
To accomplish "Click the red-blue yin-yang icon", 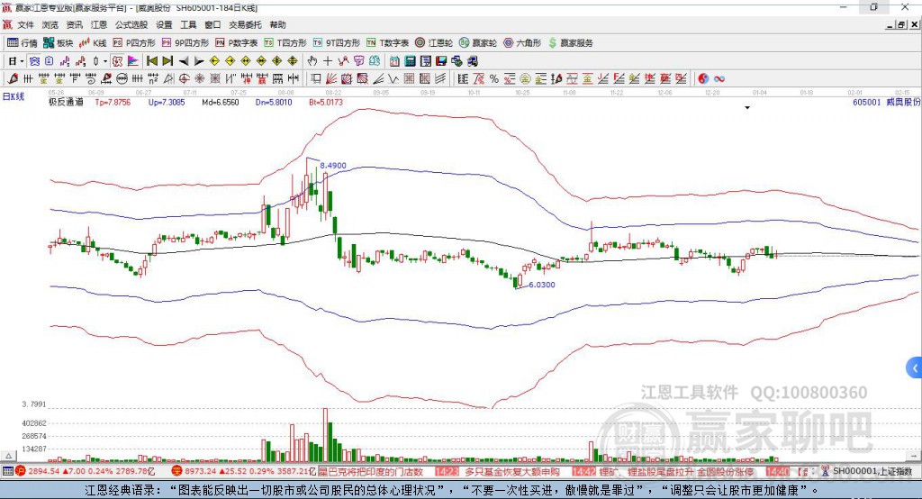I will [x=703, y=78].
